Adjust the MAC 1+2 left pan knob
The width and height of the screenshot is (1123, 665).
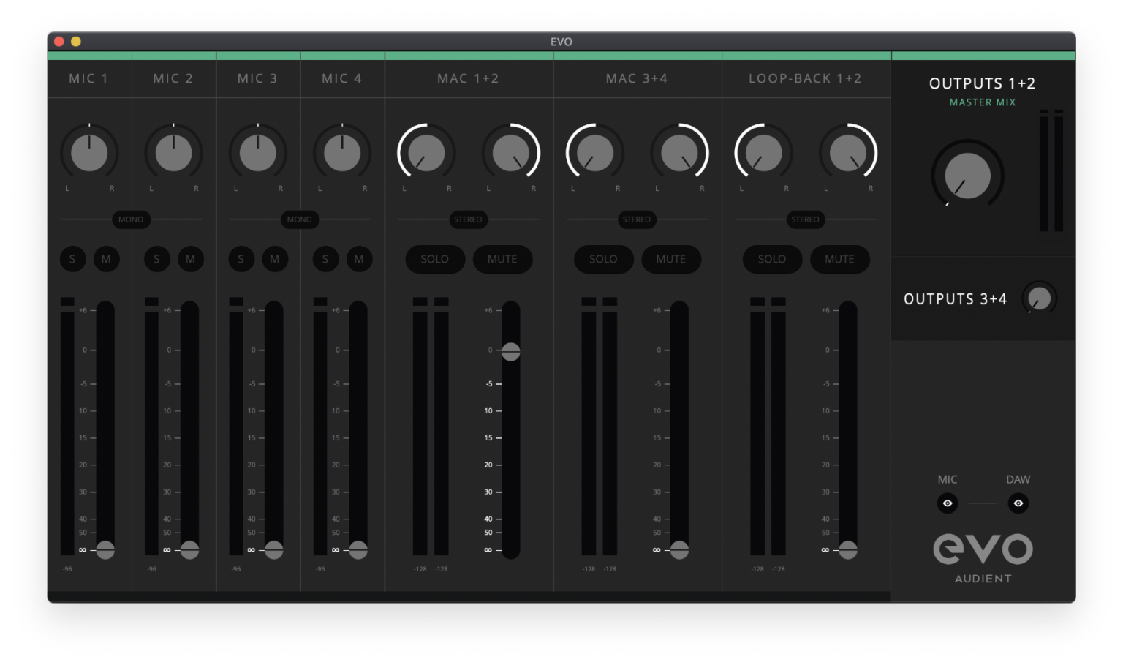(x=426, y=154)
